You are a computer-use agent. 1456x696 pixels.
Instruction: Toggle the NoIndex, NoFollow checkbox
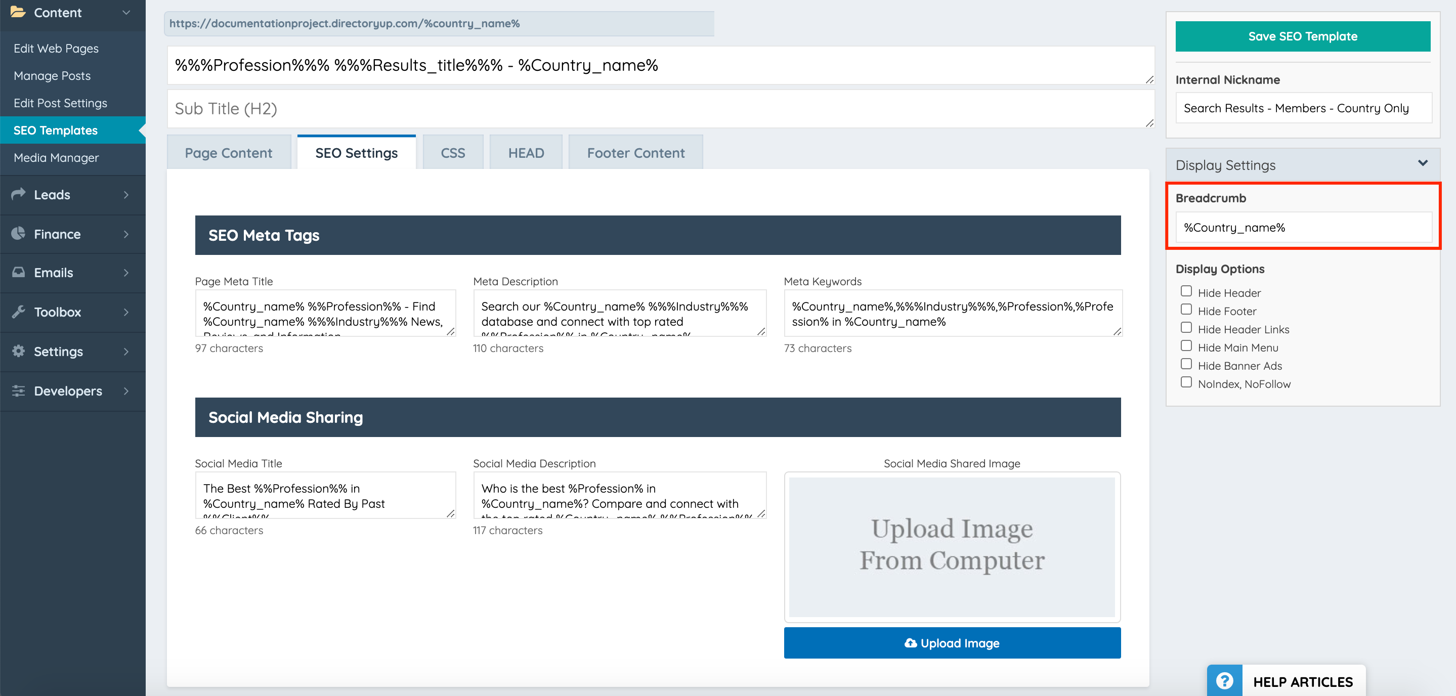click(1186, 382)
